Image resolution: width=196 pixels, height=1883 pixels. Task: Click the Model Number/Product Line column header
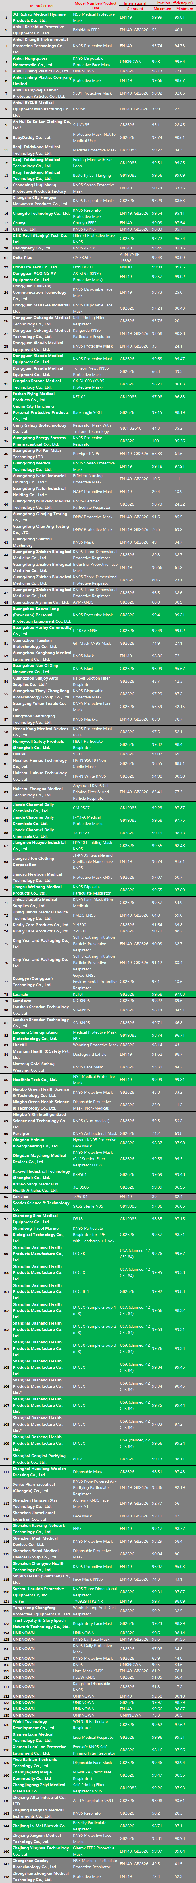pyautogui.click(x=95, y=5)
